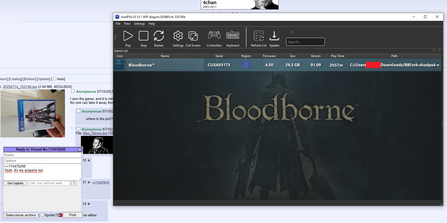Click the Refresh List icon
Viewport: 447px width, 223px height.
point(259,36)
